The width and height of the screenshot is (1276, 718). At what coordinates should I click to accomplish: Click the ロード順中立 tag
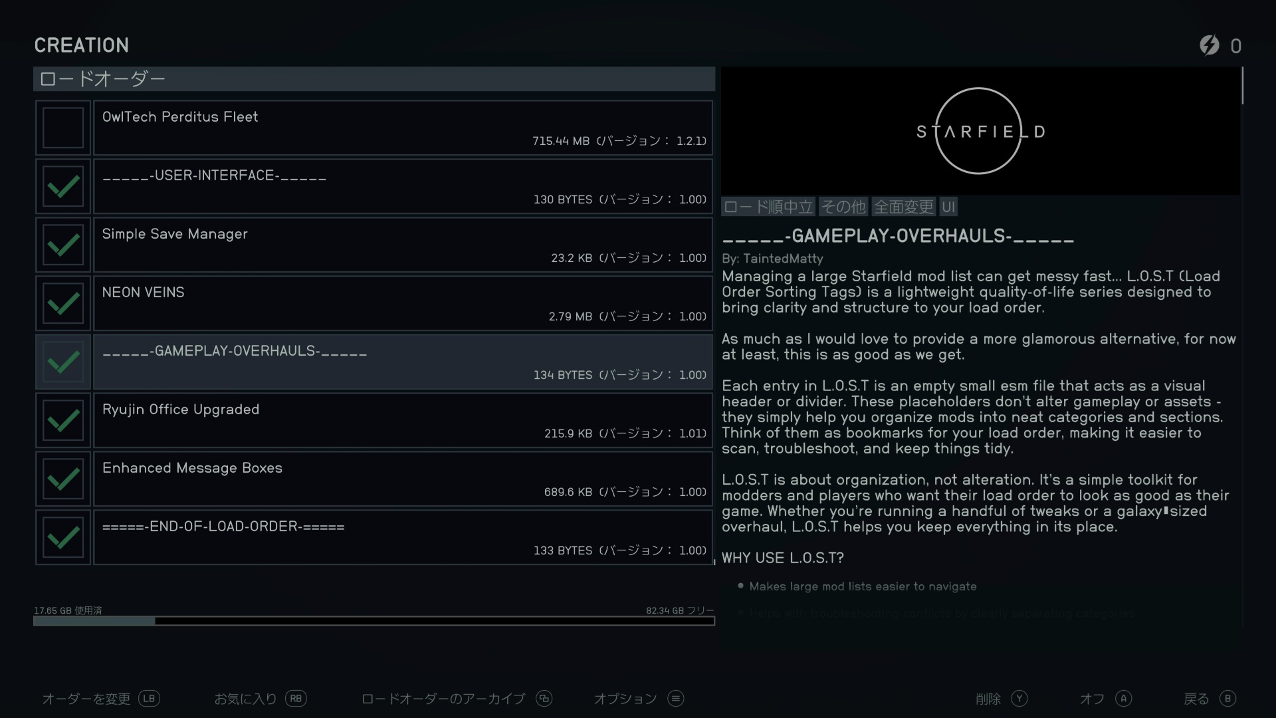(768, 207)
